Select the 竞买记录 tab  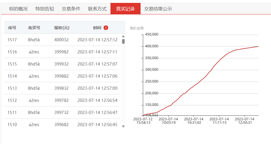tap(125, 9)
